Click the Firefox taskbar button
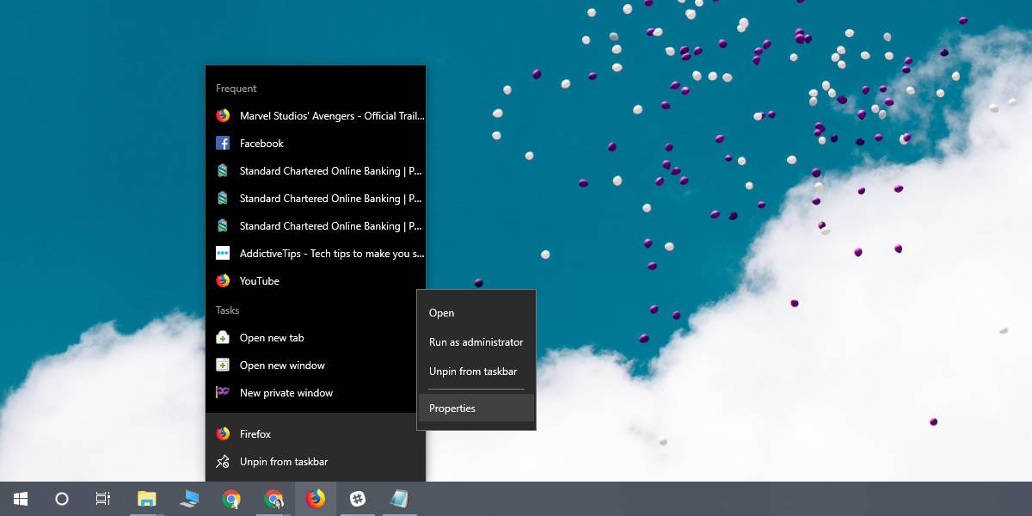 tap(316, 499)
